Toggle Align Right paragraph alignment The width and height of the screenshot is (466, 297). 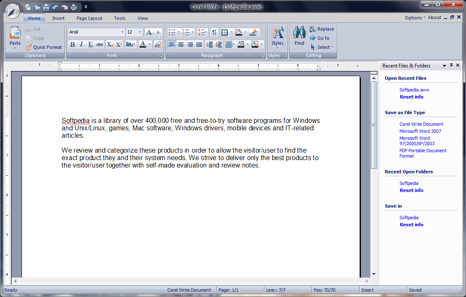pyautogui.click(x=190, y=45)
